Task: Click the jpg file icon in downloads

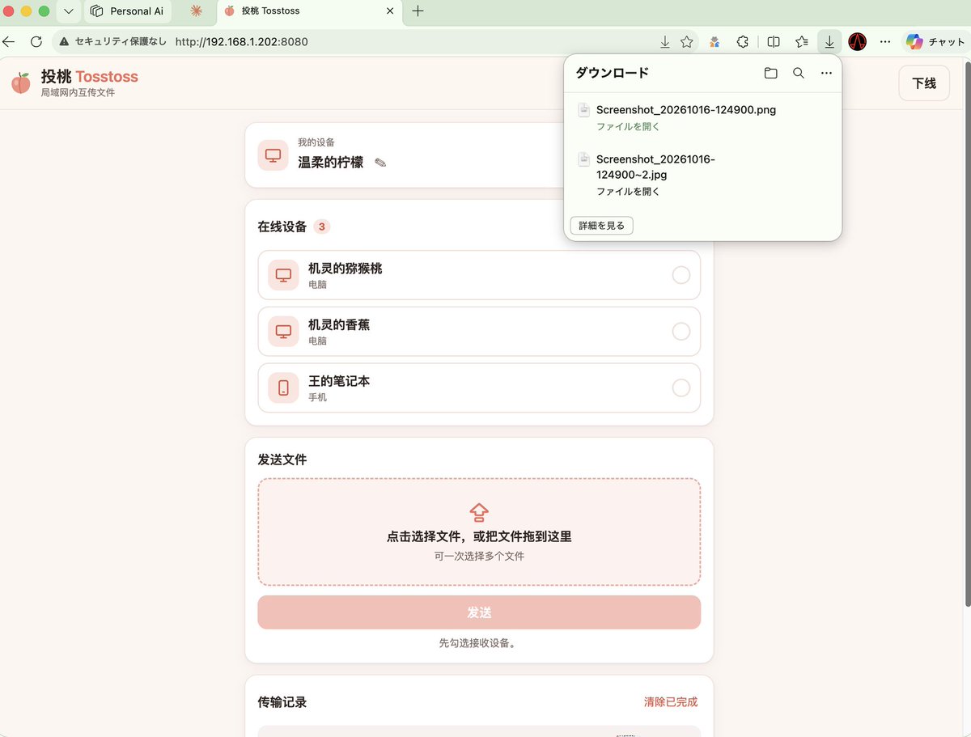Action: 583,159
